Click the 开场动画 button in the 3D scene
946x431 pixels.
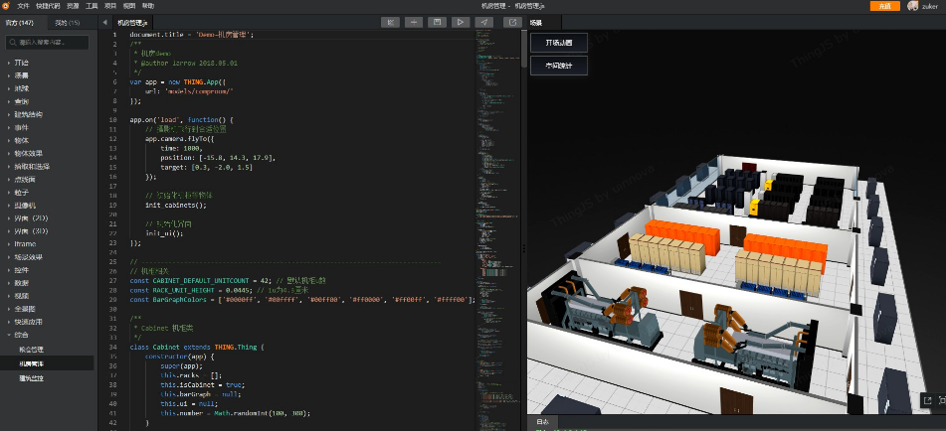click(558, 43)
